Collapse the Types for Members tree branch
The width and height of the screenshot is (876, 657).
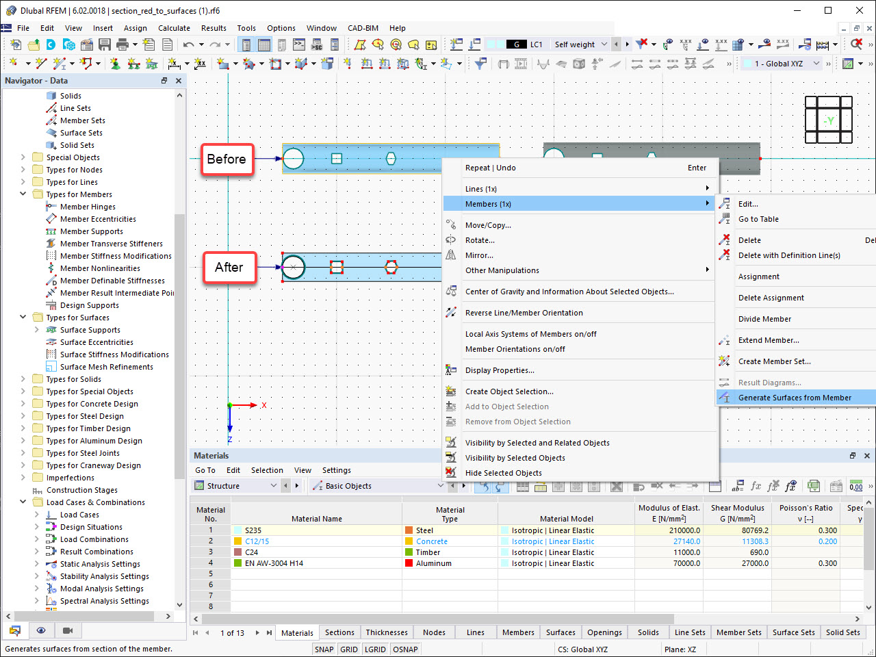point(23,194)
